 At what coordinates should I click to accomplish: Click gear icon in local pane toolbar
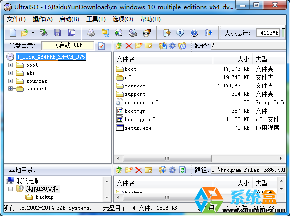pos(173,170)
